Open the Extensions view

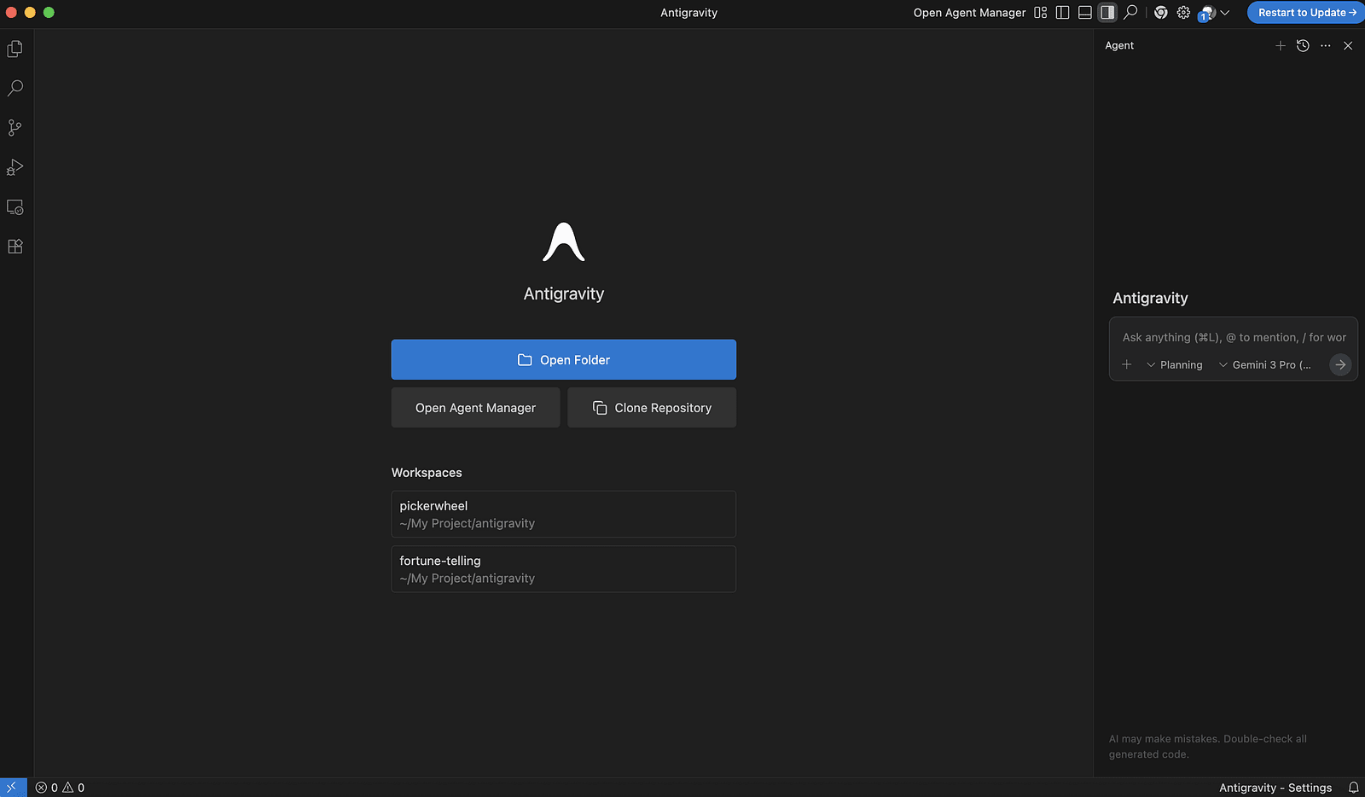(x=15, y=247)
